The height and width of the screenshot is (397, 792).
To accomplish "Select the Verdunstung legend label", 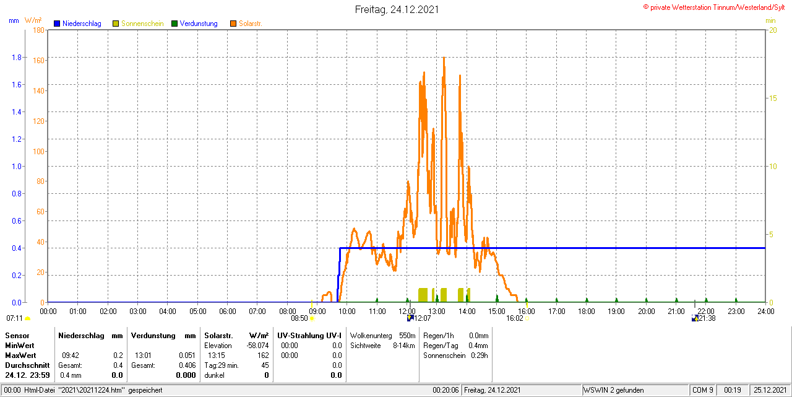I will click(x=199, y=24).
